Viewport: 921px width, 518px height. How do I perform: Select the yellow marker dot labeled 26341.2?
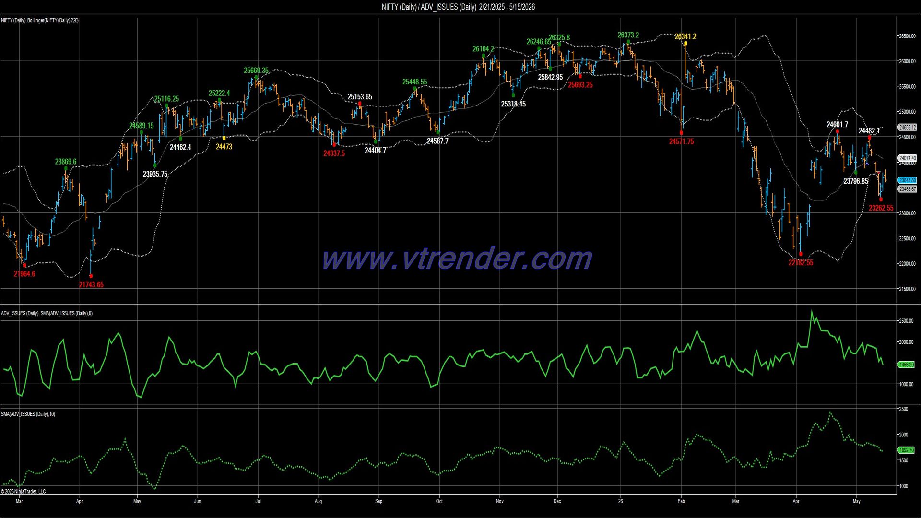pyautogui.click(x=685, y=43)
